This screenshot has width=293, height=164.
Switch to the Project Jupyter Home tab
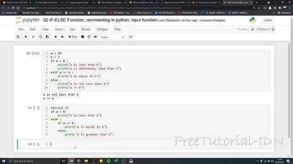(x=80, y=3)
